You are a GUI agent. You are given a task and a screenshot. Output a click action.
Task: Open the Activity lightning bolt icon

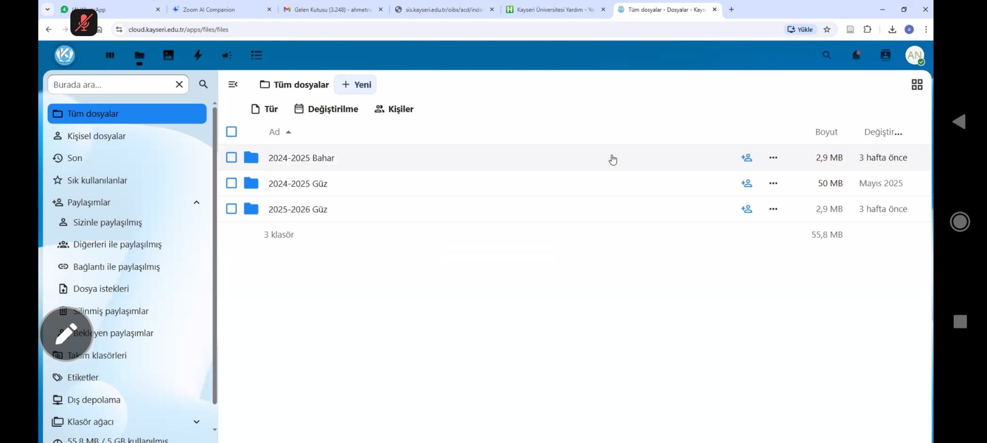tap(198, 55)
